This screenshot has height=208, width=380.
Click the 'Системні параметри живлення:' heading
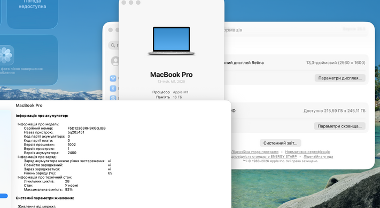tap(45, 198)
